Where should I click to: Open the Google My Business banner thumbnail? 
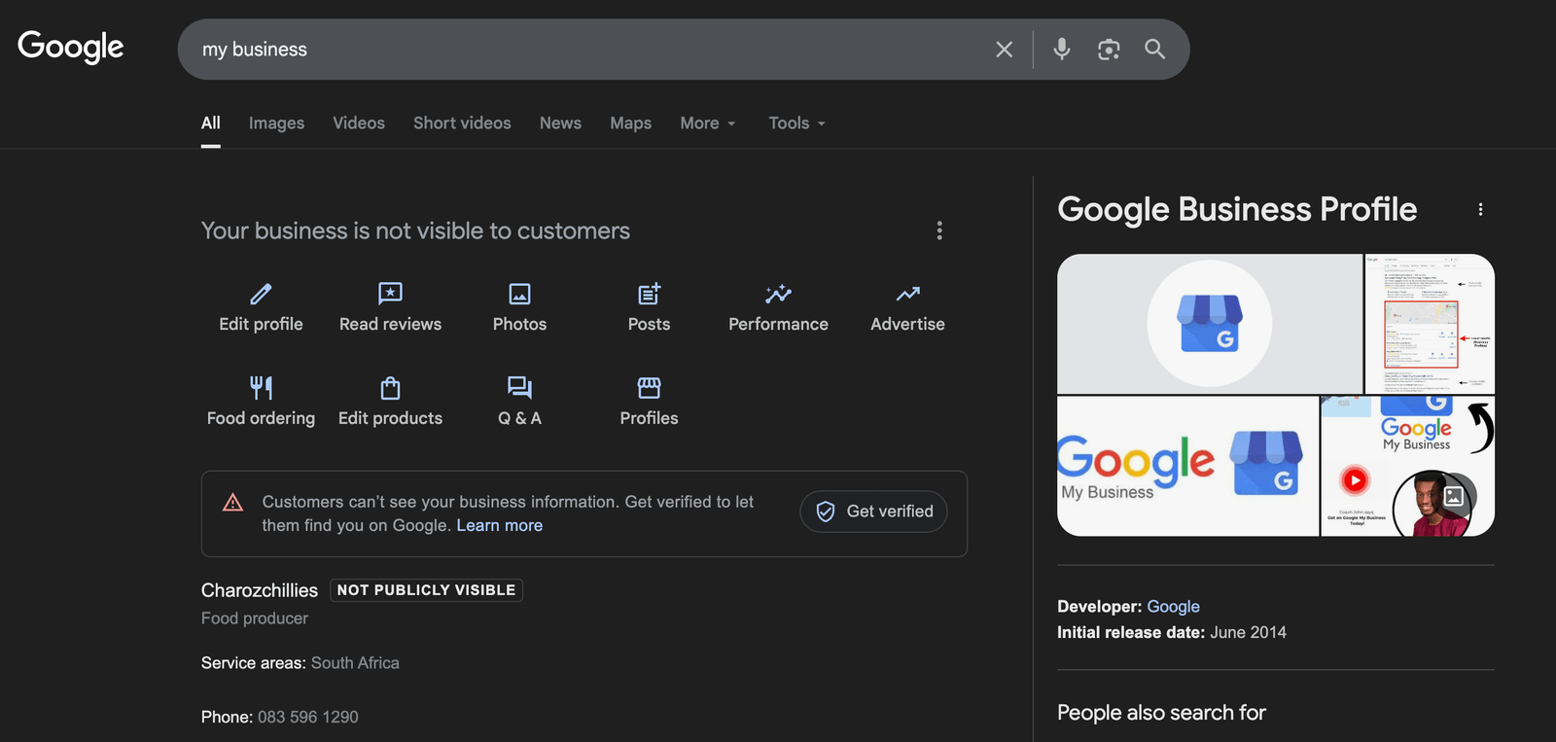pyautogui.click(x=1187, y=466)
